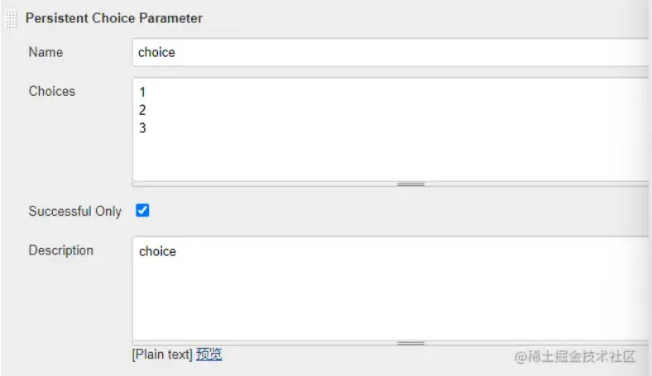Place cursor on line 3 in Choices
Screen dimensions: 652x376
pos(143,128)
